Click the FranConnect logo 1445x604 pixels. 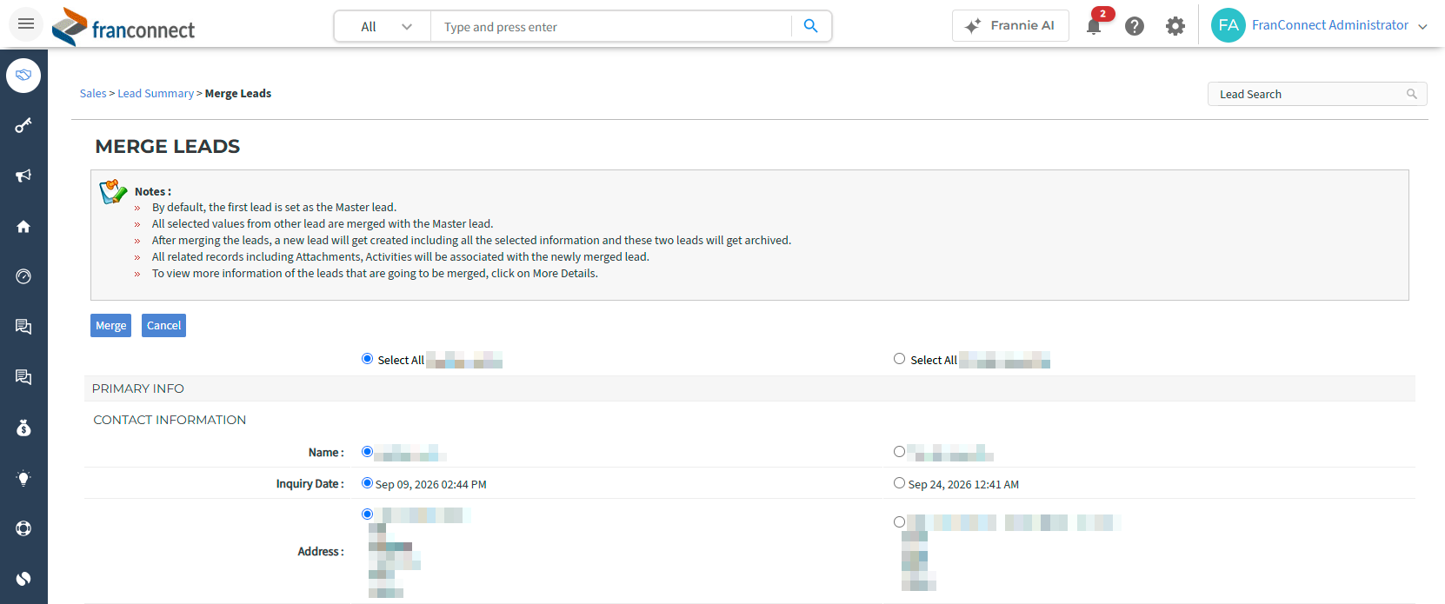[123, 26]
